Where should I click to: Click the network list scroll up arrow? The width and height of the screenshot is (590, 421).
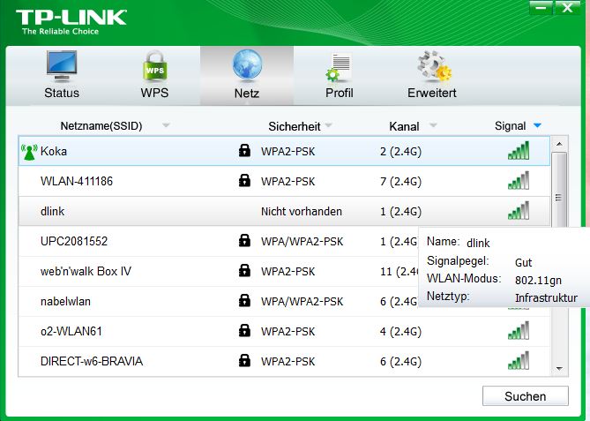click(x=559, y=144)
